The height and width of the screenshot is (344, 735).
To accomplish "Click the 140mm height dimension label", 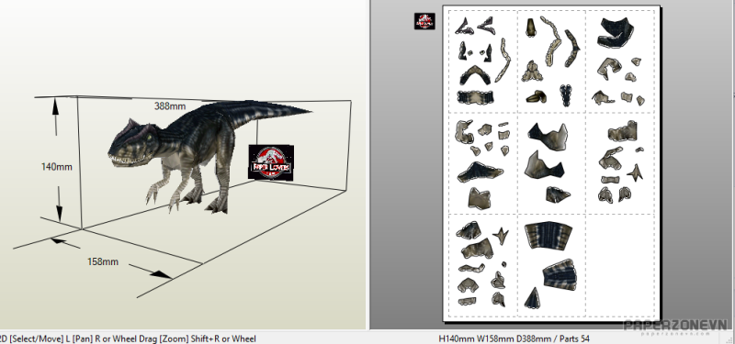I will tap(57, 166).
